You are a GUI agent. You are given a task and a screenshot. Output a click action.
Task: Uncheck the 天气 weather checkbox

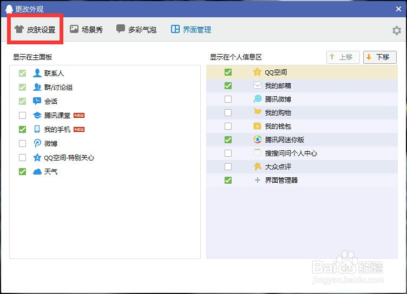click(23, 171)
